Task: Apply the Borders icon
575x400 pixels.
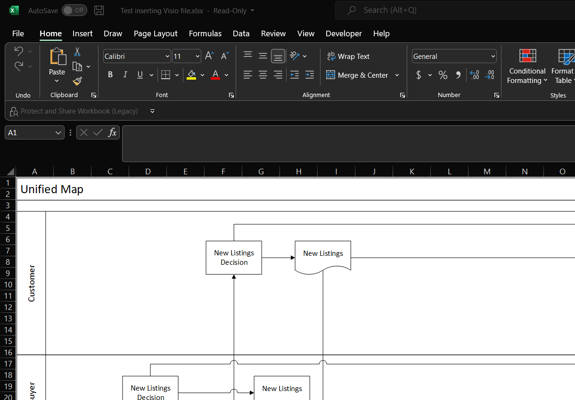Action: coord(165,75)
